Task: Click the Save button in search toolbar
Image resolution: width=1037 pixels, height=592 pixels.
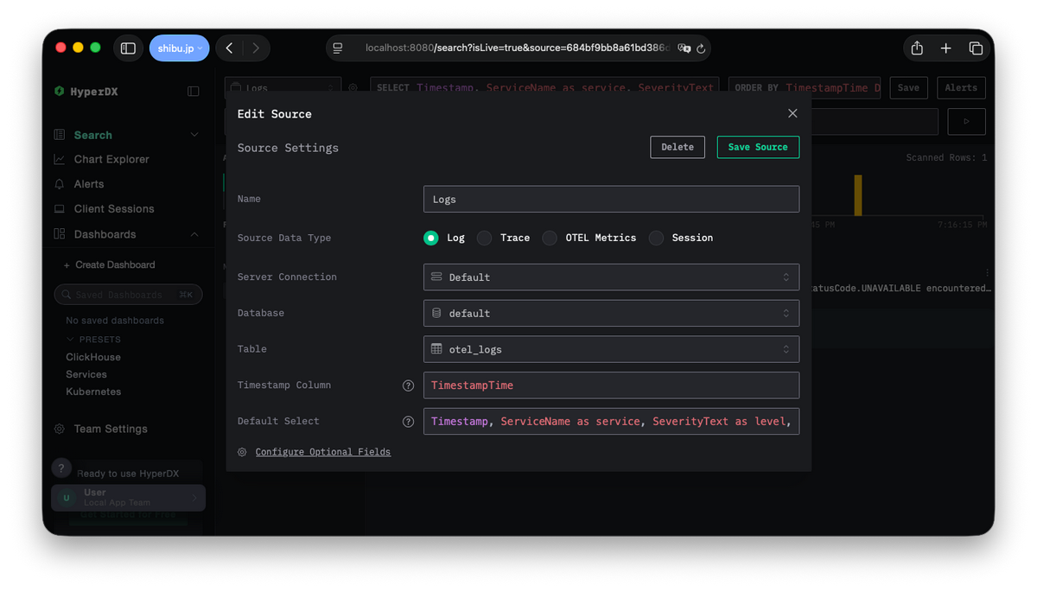Action: 908,88
